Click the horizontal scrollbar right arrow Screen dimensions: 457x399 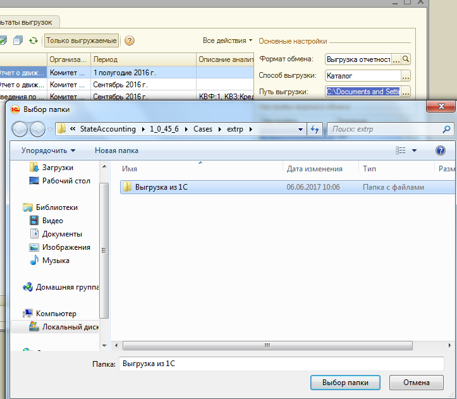(449, 346)
